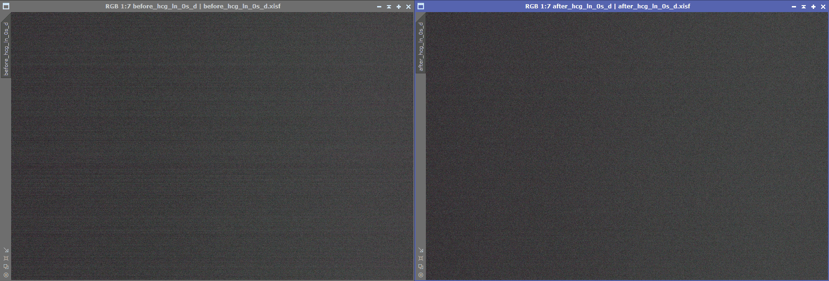This screenshot has height=281, width=829.
Task: Click the diagonal arrow icon in before_hcg window
Action: [x=6, y=250]
